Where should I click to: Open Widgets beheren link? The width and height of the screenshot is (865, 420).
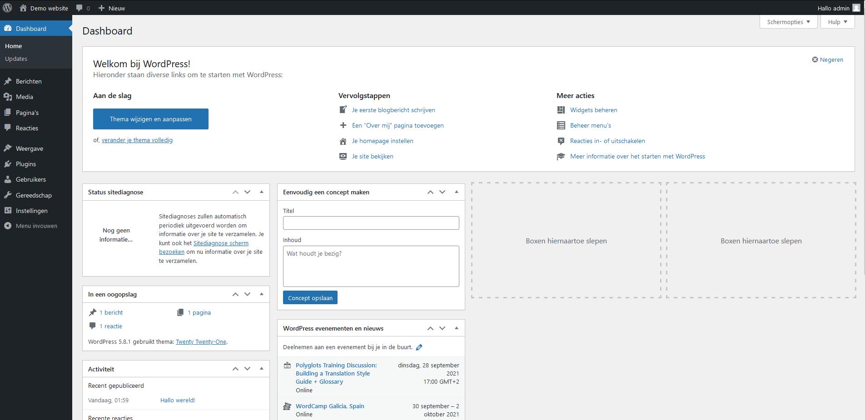click(594, 110)
